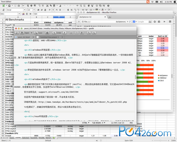Open the Firefox hamburger menu
The width and height of the screenshot is (177, 142).
tap(170, 21)
